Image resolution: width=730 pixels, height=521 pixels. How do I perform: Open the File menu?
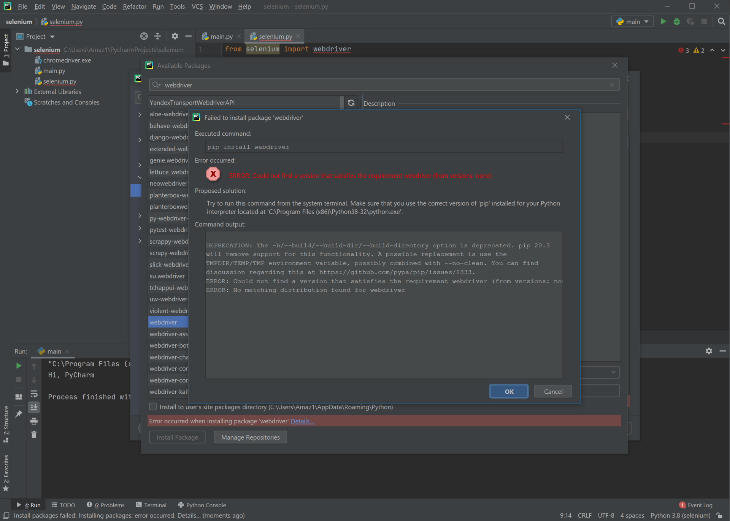(x=22, y=6)
